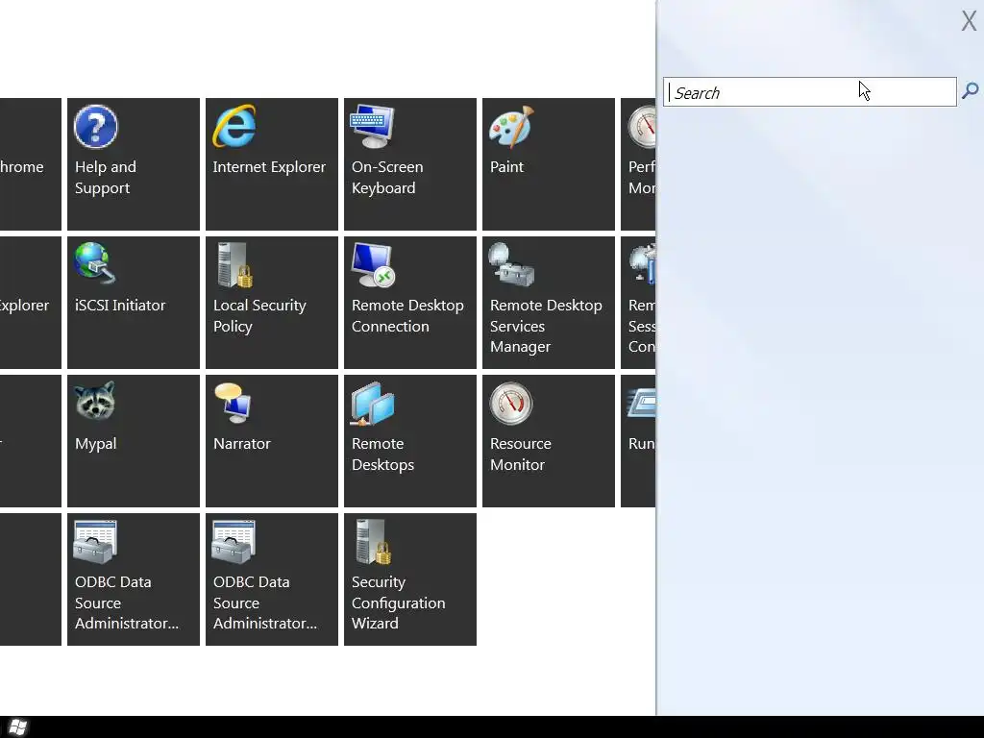This screenshot has height=738, width=984.
Task: Click the search magnifier icon
Action: click(x=971, y=91)
